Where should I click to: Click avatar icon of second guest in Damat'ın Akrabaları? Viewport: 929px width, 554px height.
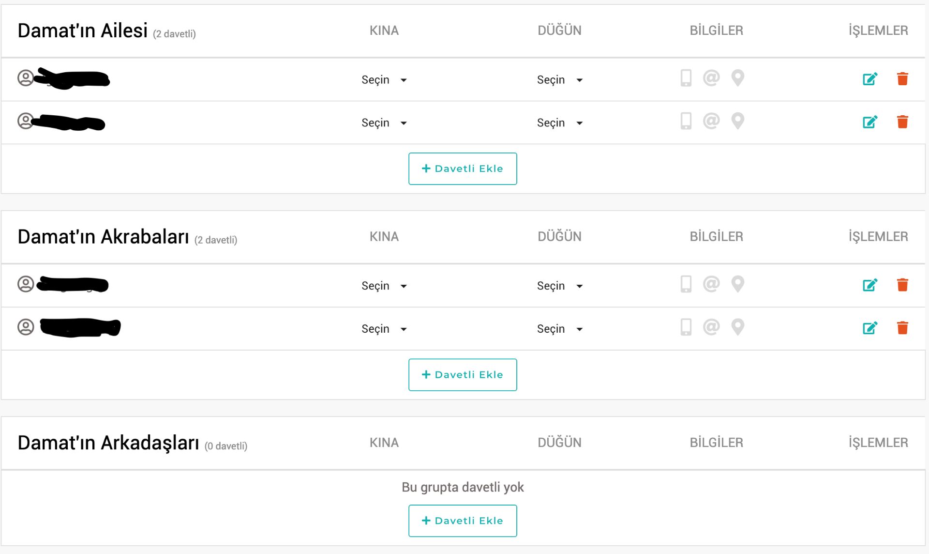point(26,327)
